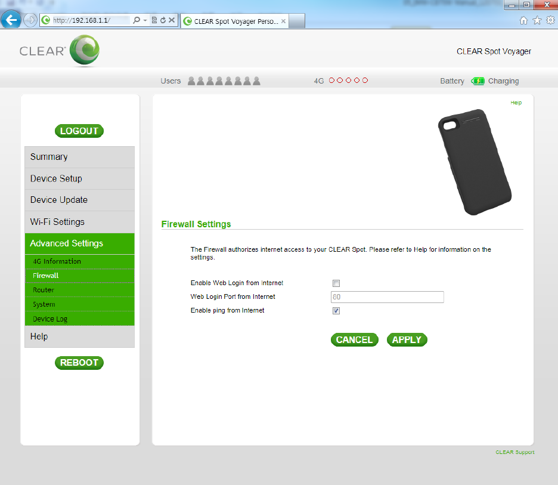Select the Router submenu item
The width and height of the screenshot is (558, 485).
(x=80, y=290)
